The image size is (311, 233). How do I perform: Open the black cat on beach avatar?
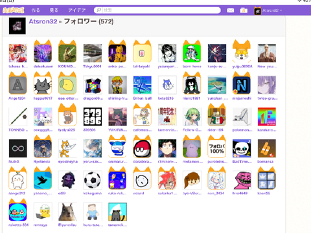coord(117,212)
